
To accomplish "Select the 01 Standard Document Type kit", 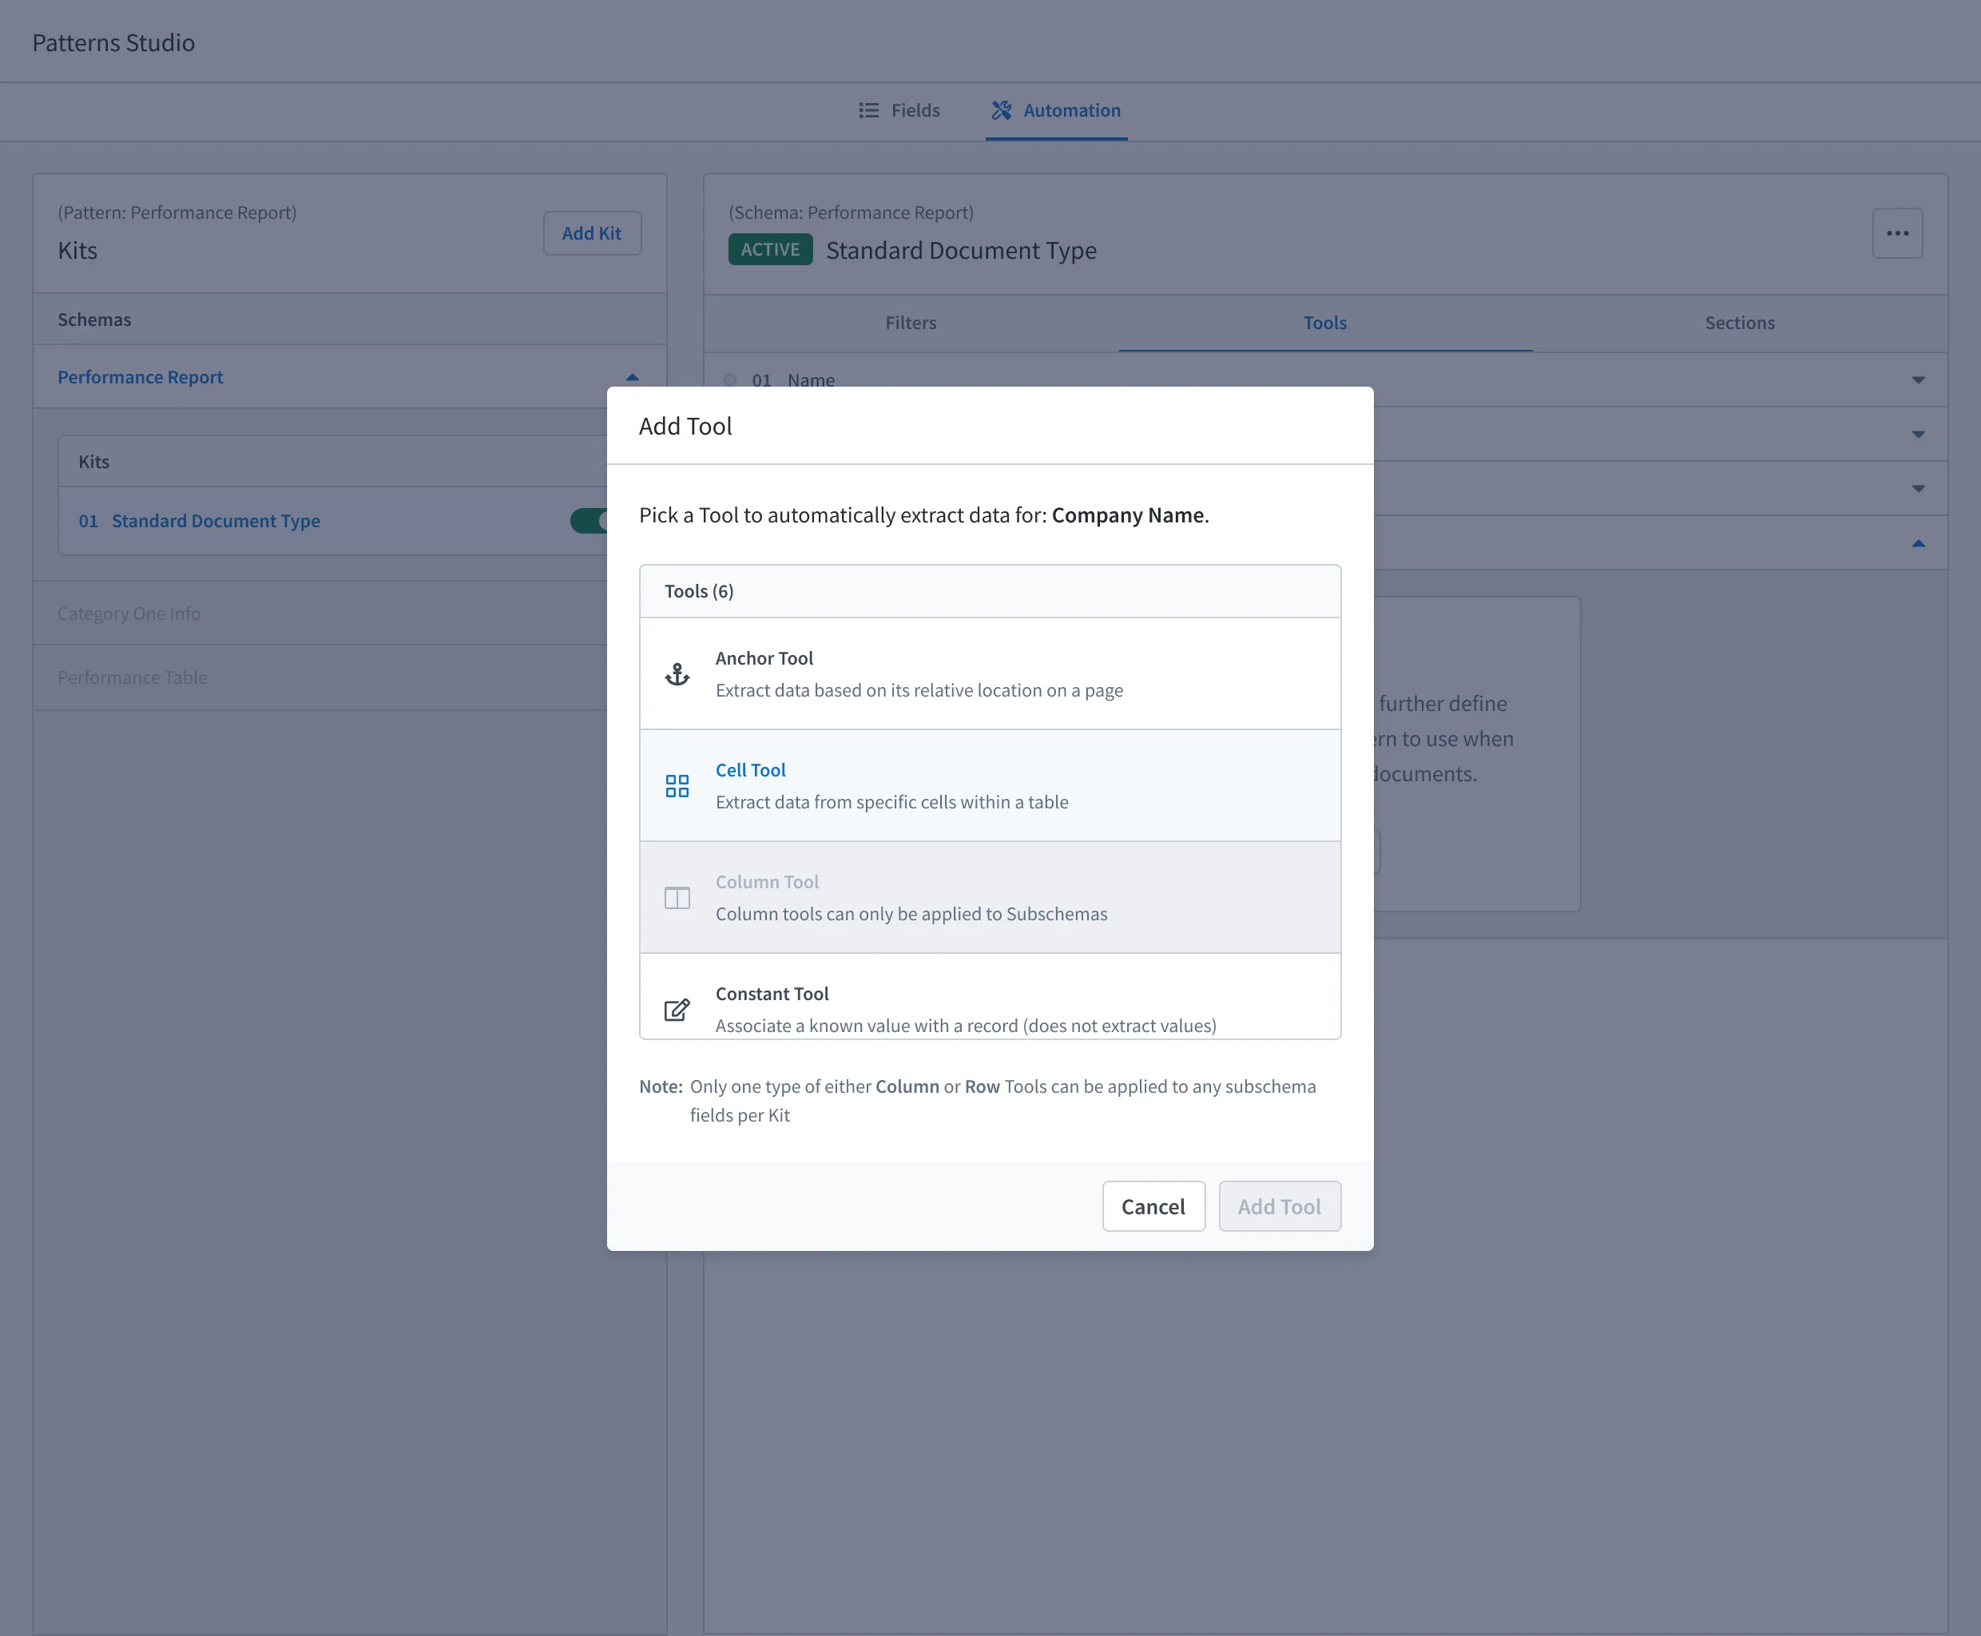I will pos(199,520).
